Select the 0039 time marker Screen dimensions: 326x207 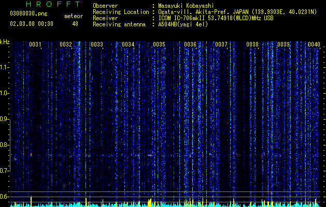(284, 45)
